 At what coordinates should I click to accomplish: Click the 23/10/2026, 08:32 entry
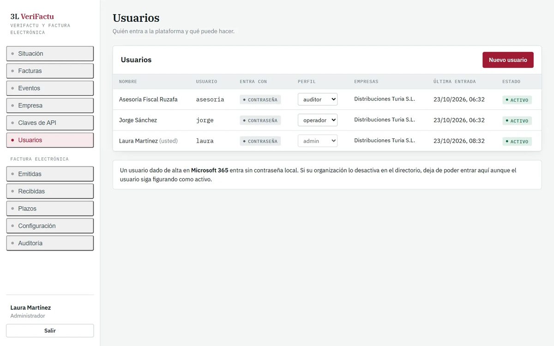[x=459, y=141]
